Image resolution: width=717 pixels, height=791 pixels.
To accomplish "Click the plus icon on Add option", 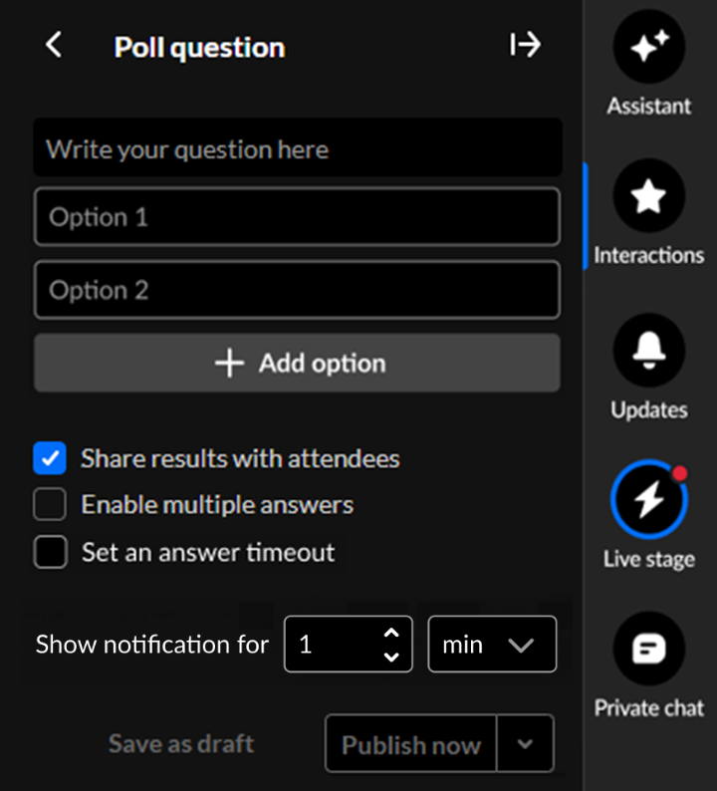I will point(229,364).
